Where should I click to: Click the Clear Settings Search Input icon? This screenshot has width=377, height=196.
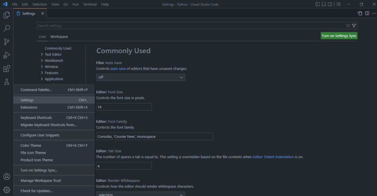(348, 26)
